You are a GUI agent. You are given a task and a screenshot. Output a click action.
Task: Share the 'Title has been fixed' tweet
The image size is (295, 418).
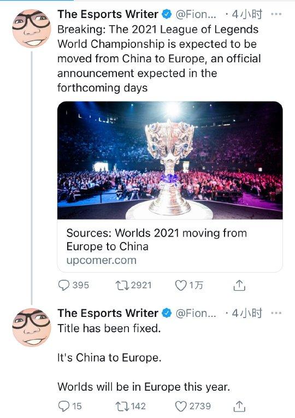[x=239, y=406]
